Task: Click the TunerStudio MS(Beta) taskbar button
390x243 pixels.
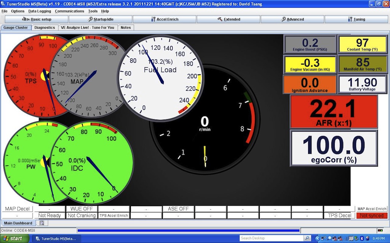Action: coord(57,238)
